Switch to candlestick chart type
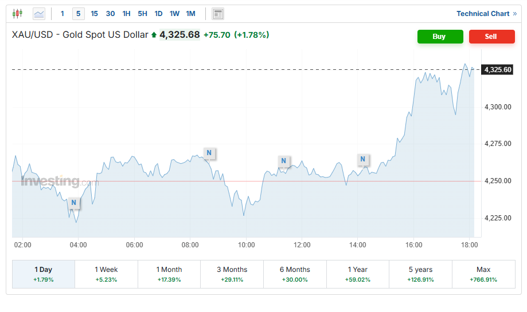527x312 pixels. 17,14
